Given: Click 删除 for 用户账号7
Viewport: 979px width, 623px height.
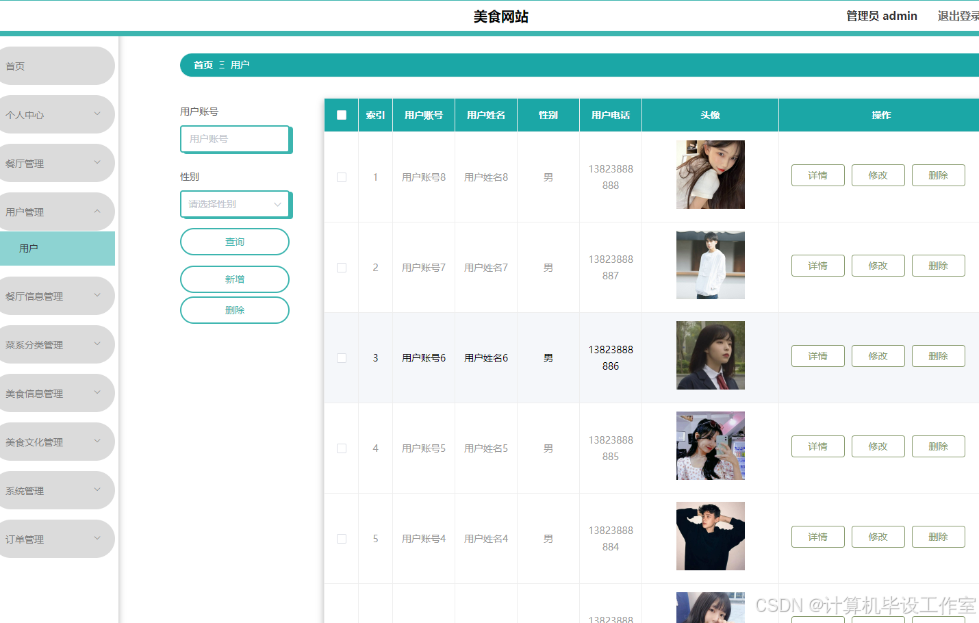Looking at the screenshot, I should (939, 266).
